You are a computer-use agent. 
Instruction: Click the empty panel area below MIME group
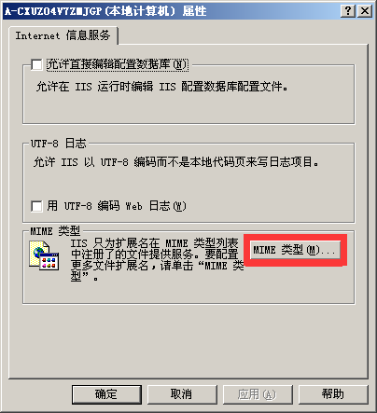[188, 341]
